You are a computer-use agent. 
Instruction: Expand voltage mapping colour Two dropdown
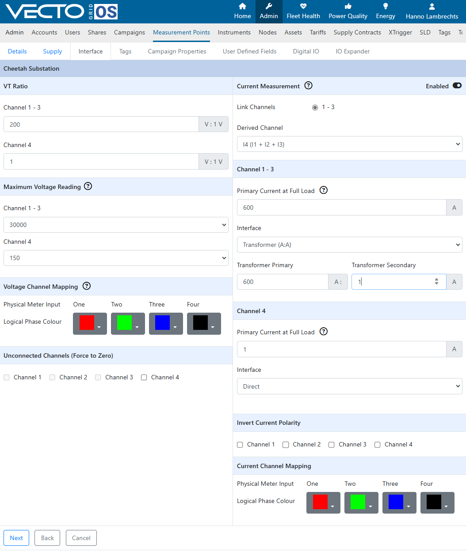click(137, 327)
